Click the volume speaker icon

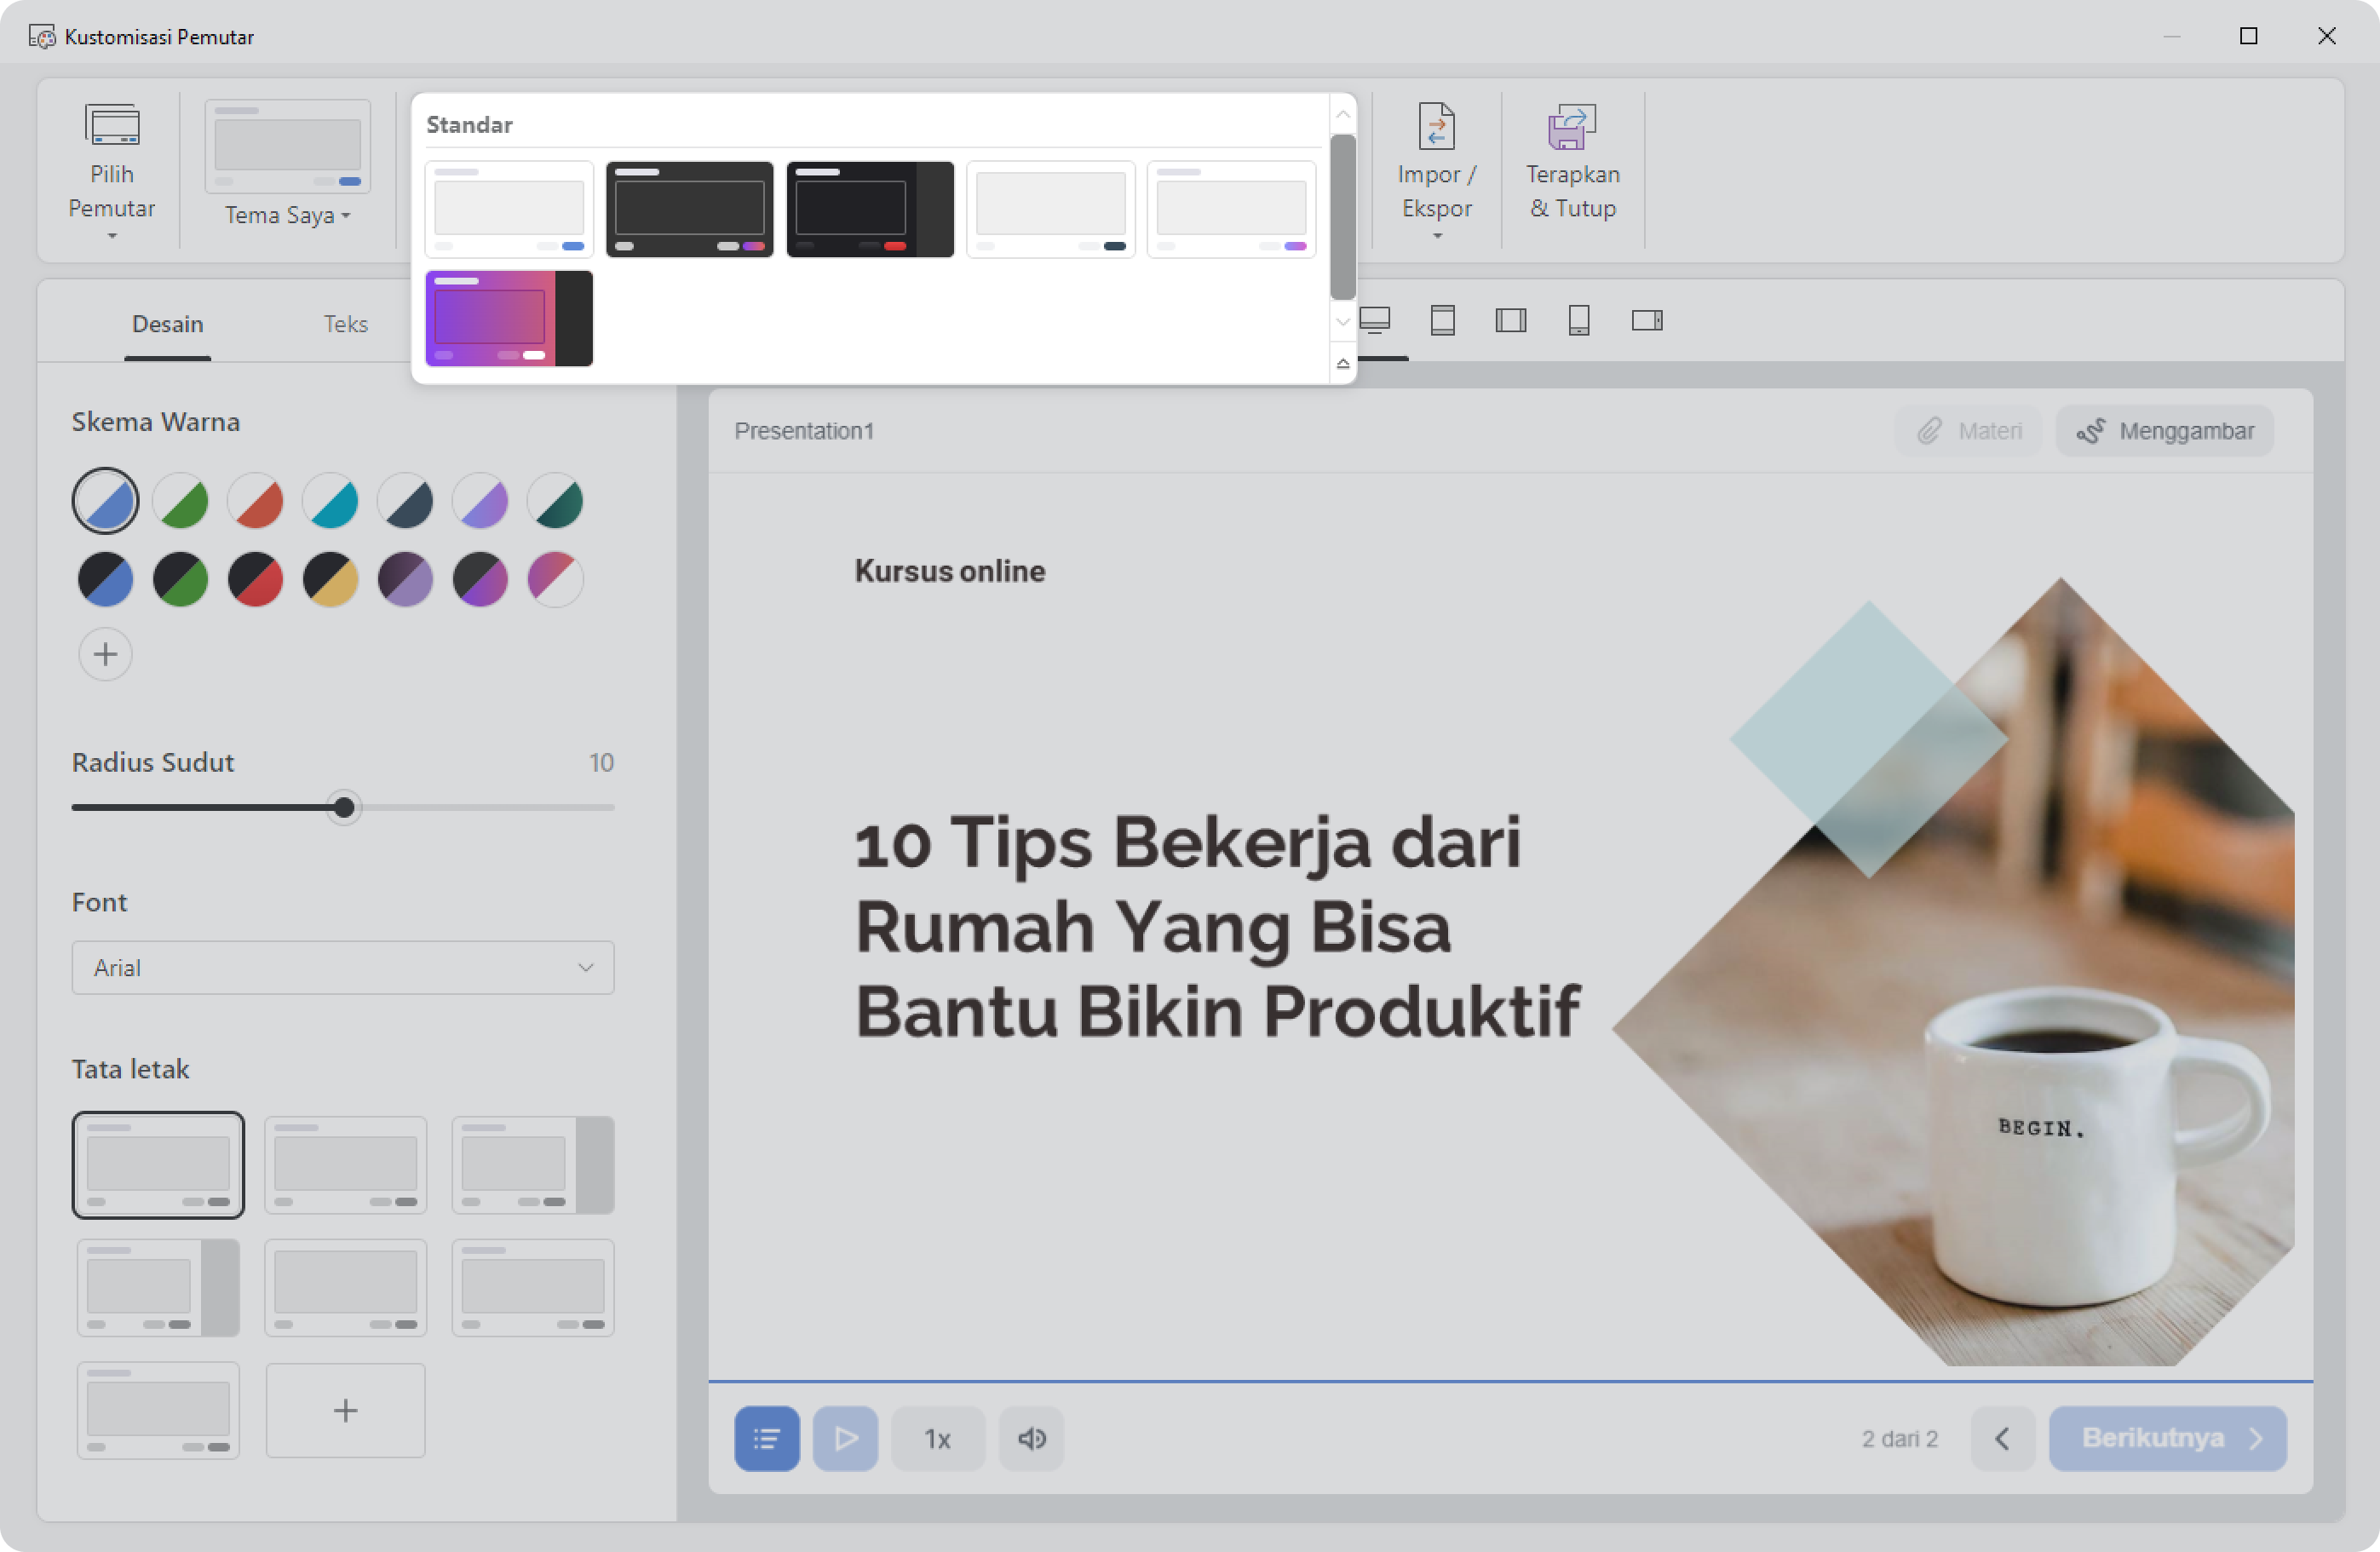(x=1031, y=1438)
